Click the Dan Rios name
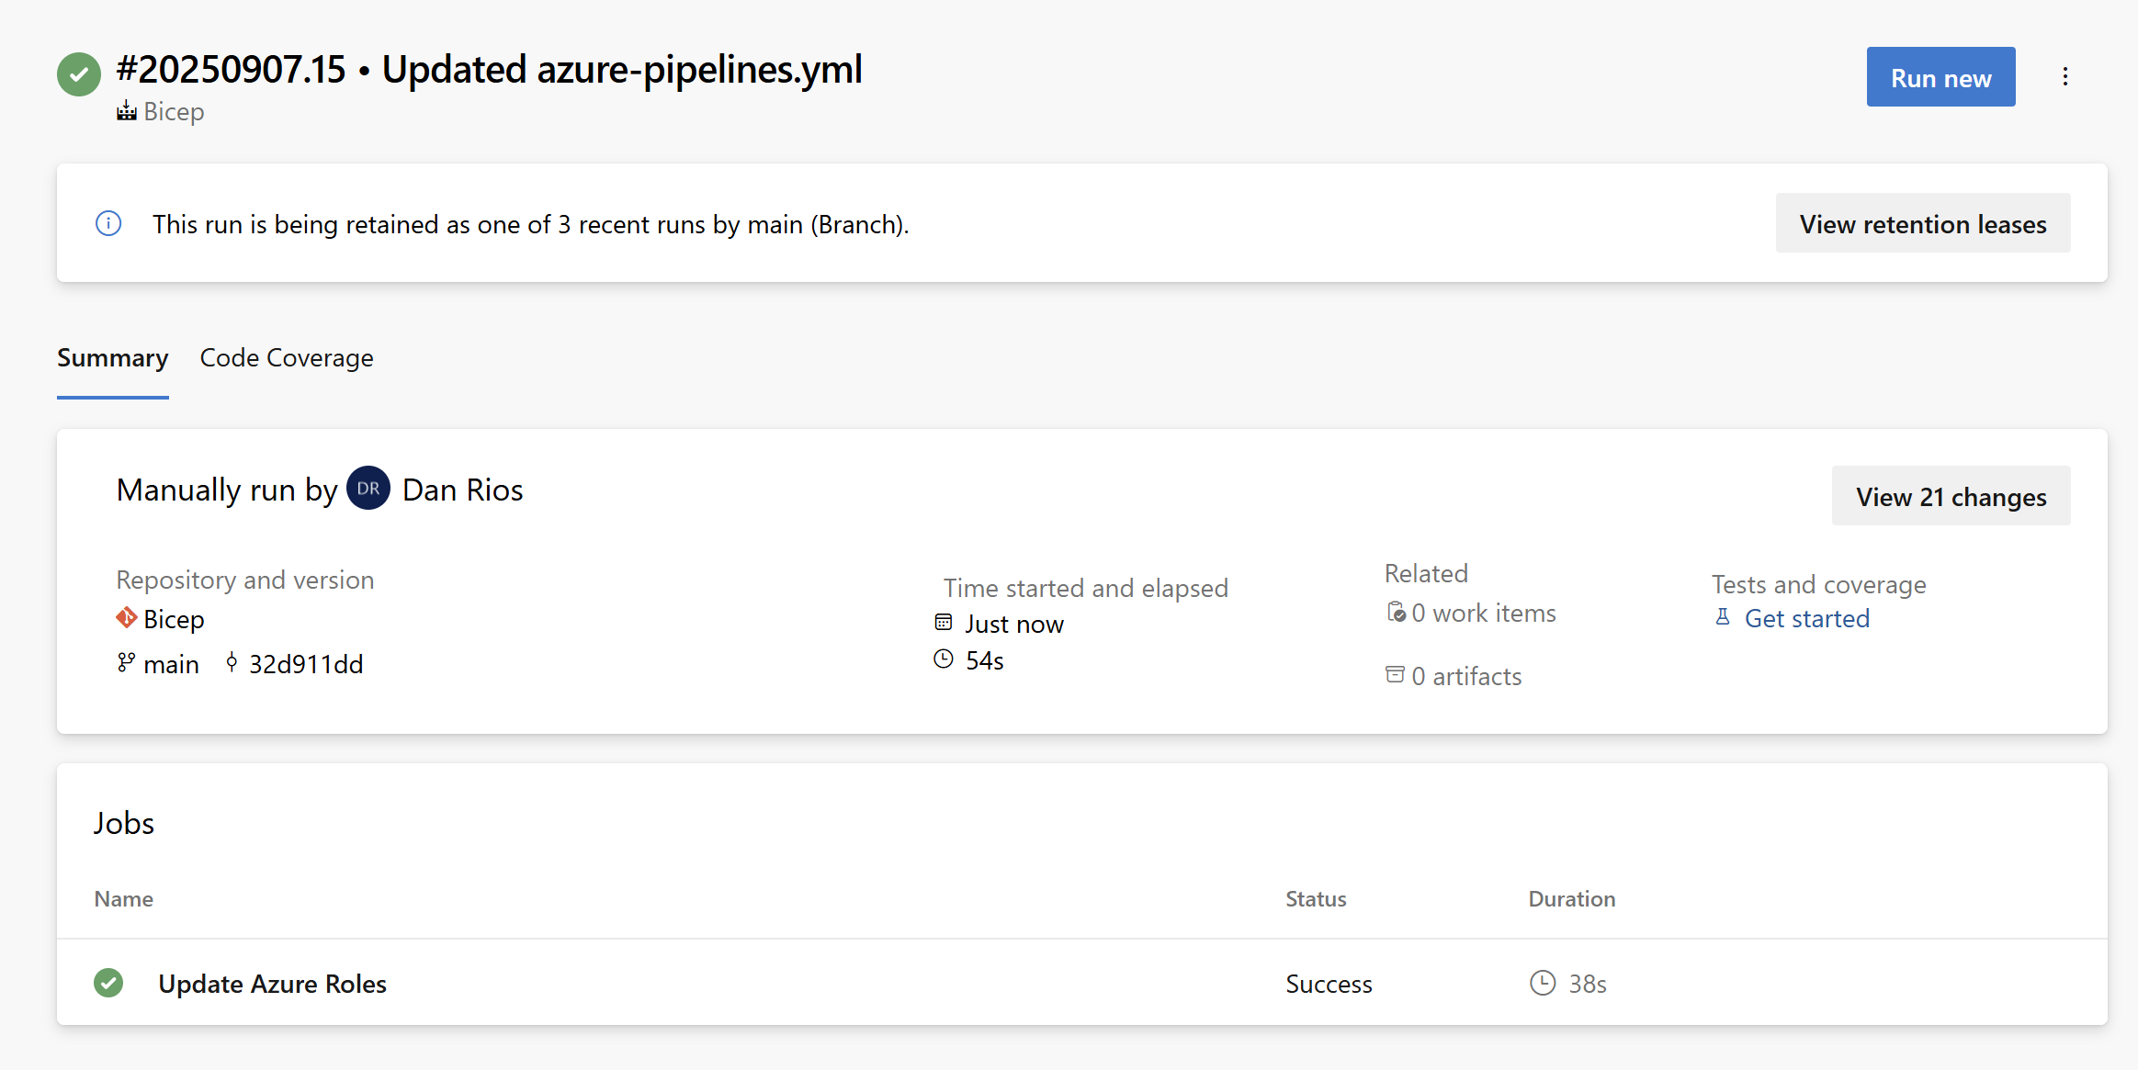The height and width of the screenshot is (1070, 2138). (x=463, y=490)
